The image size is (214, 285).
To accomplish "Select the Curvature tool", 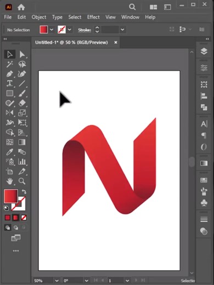I will coord(22,74).
